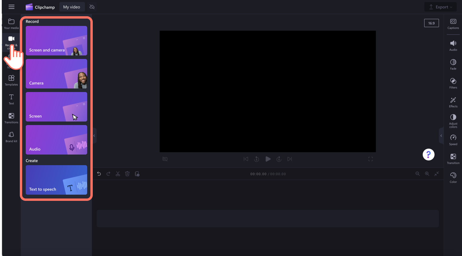Click the cloud sync-off icon

click(92, 7)
